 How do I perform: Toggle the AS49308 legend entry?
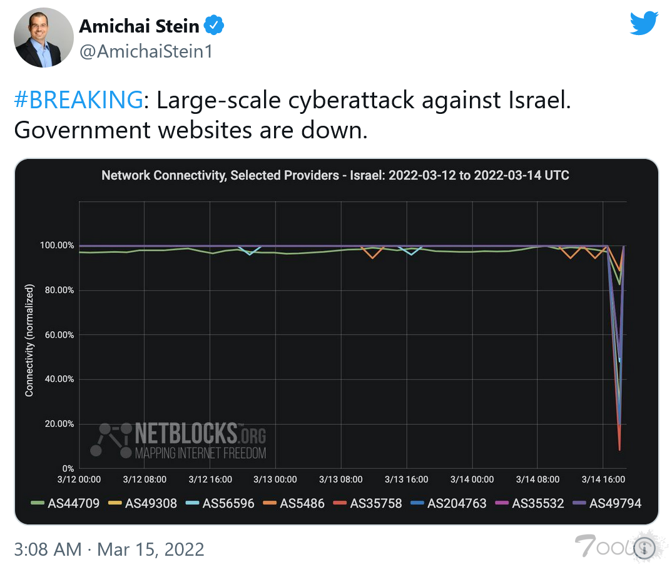click(x=142, y=503)
